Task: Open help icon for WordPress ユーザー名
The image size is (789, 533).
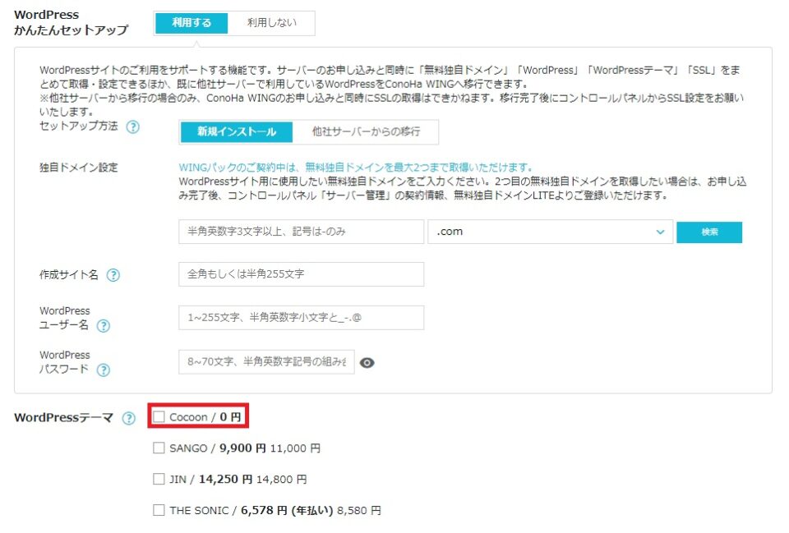Action: (x=104, y=326)
